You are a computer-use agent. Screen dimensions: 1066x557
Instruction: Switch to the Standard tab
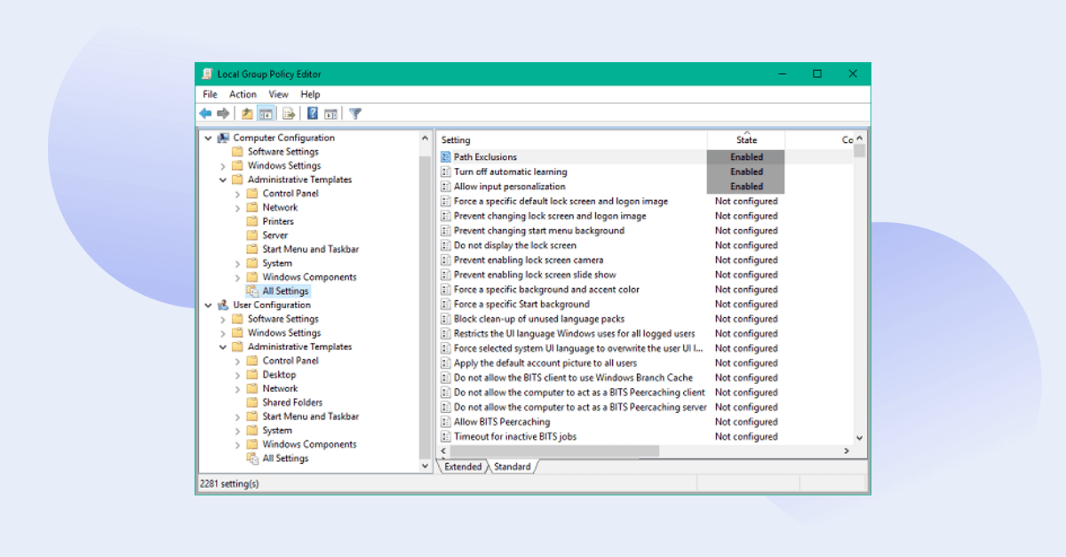(513, 465)
